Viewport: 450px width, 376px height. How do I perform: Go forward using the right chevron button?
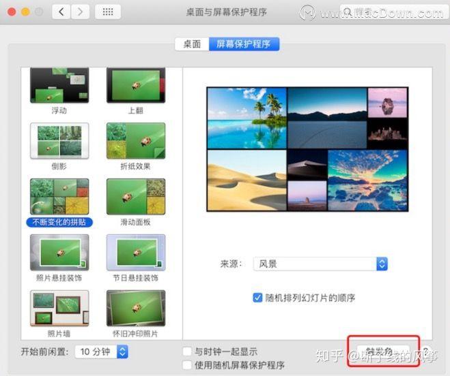[x=80, y=12]
